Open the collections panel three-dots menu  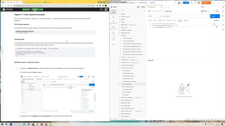pos(144,11)
